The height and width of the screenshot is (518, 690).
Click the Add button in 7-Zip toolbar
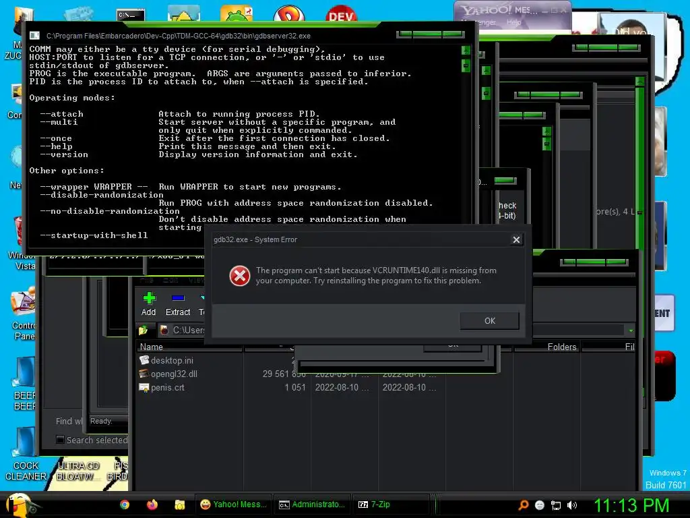click(149, 304)
